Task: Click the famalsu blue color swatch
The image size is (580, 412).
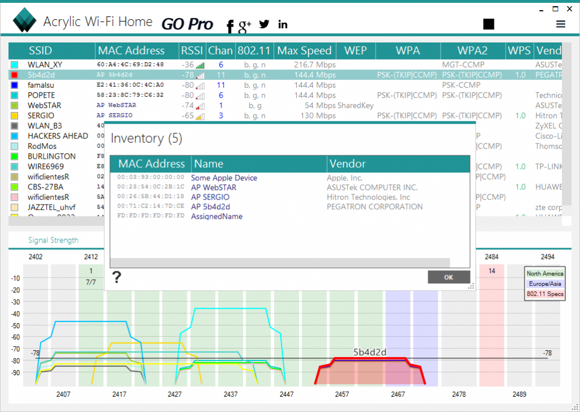Action: [14, 85]
